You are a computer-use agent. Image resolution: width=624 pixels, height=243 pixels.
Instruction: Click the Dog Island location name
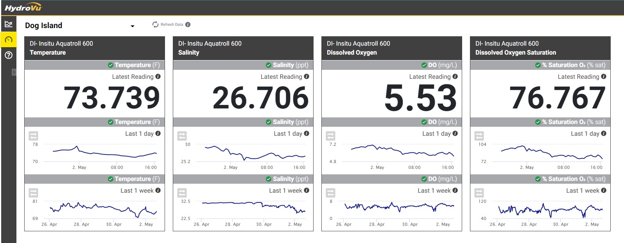coord(44,26)
